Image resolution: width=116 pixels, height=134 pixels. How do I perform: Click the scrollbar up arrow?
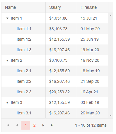coord(110,16)
